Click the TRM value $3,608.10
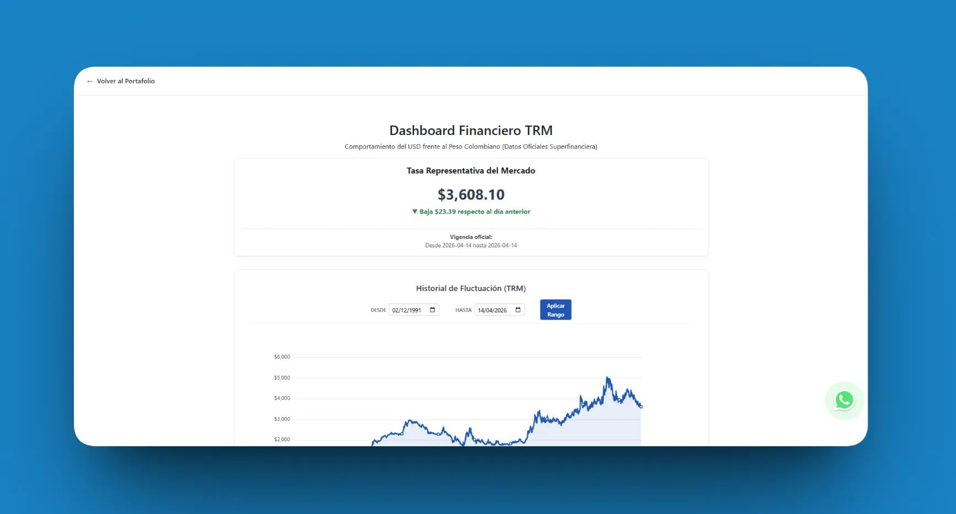The height and width of the screenshot is (514, 956). pyautogui.click(x=471, y=194)
